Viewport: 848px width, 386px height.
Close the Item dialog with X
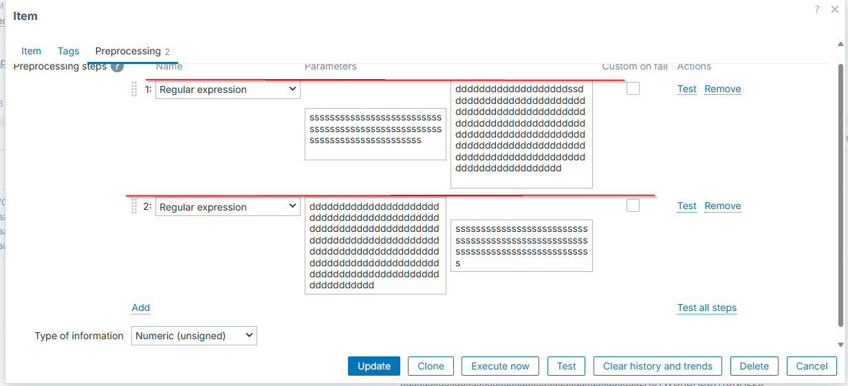(835, 10)
